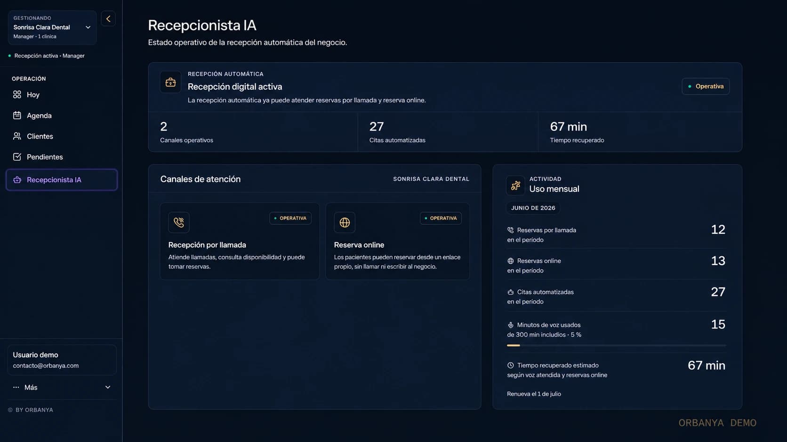Viewport: 787px width, 442px height.
Task: Click the contacto@orbanya.com email text
Action: (x=46, y=366)
